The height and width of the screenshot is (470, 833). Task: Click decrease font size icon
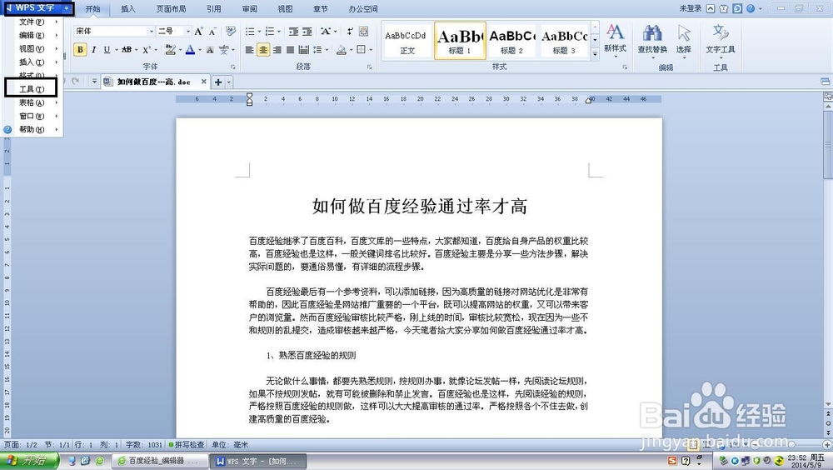pos(212,32)
